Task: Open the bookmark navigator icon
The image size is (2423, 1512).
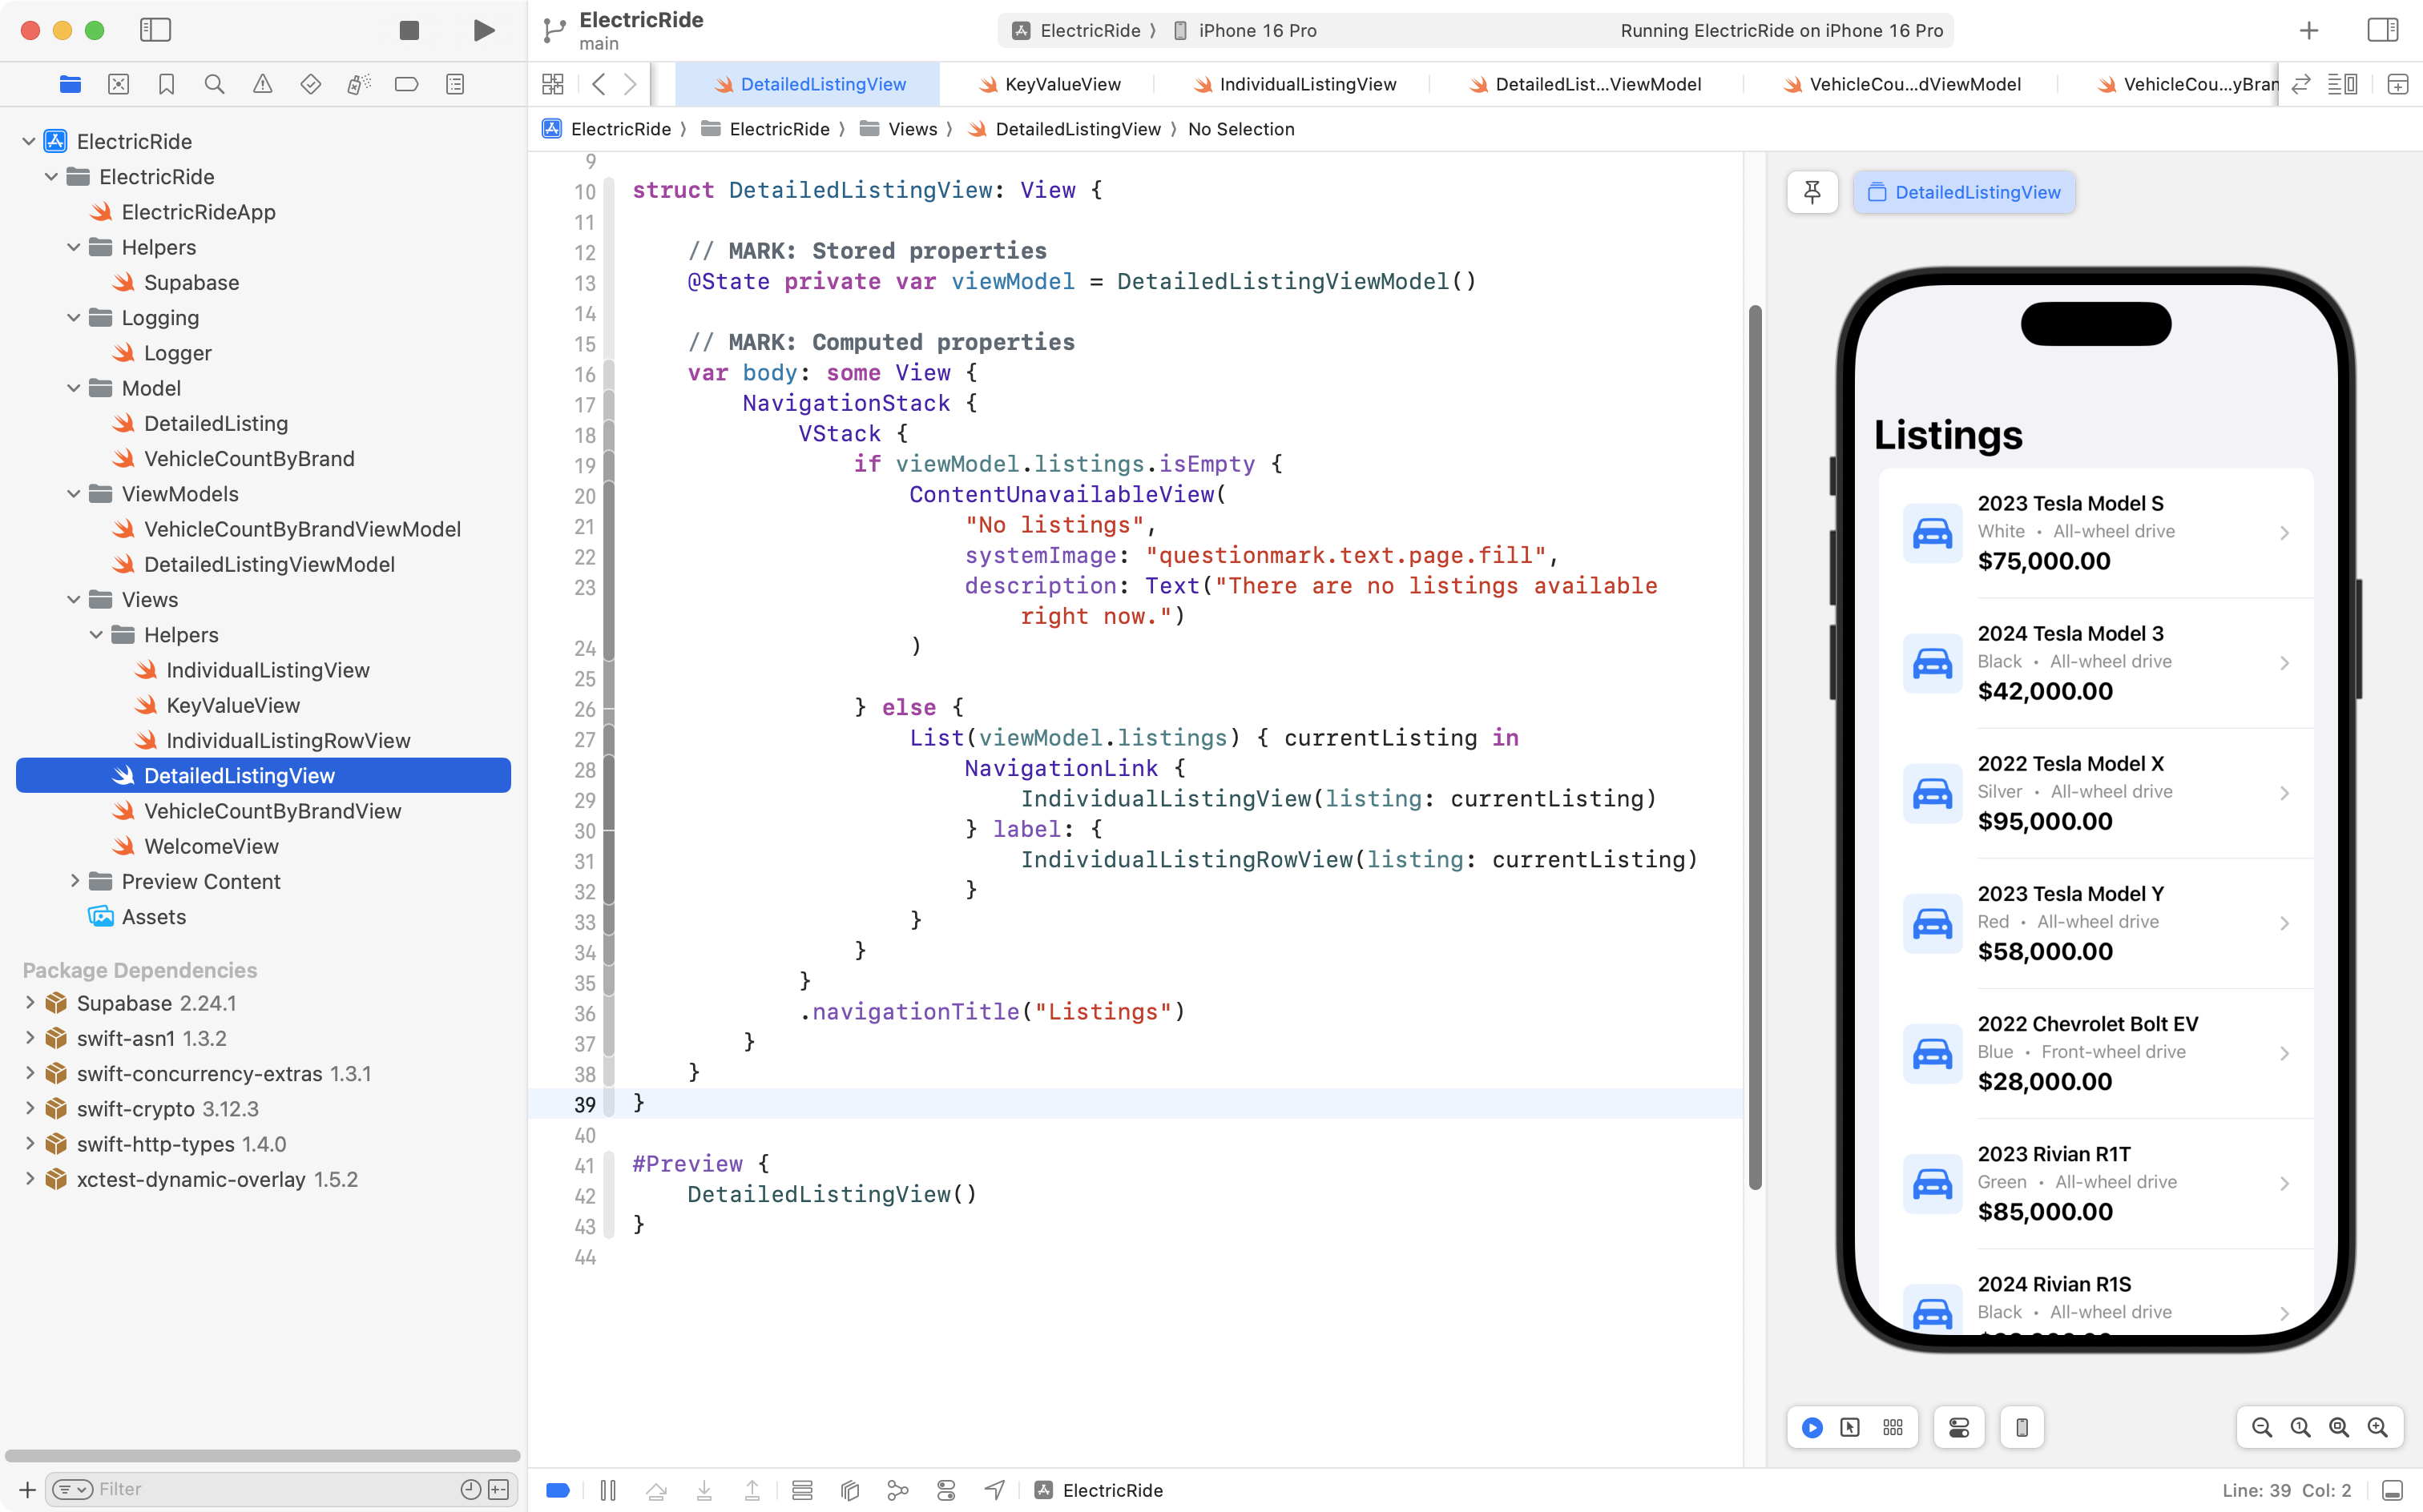Action: point(166,84)
